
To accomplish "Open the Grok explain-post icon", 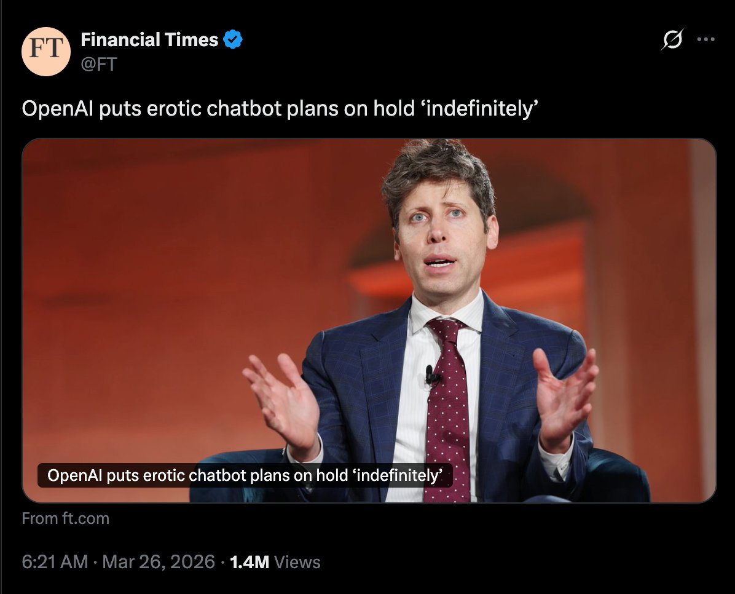I will click(x=672, y=39).
